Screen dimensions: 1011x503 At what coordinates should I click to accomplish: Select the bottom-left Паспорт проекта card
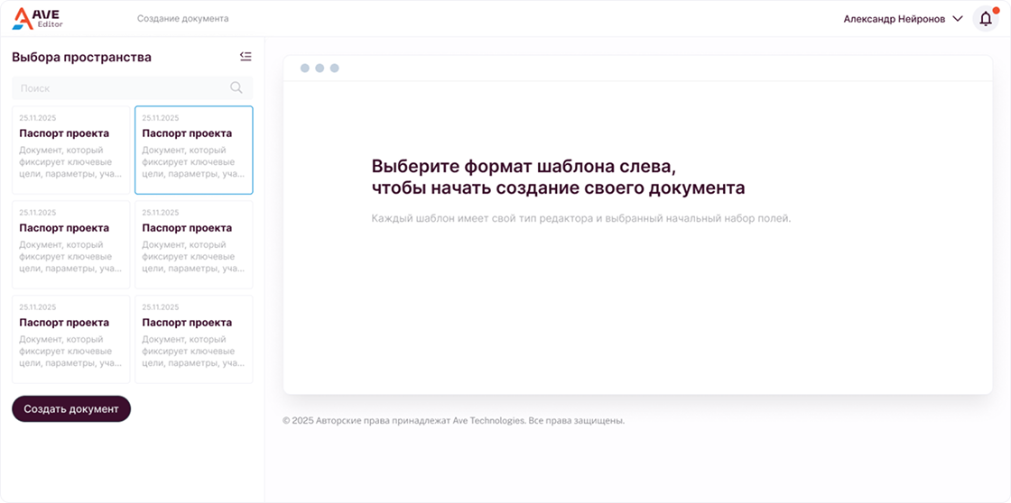[x=70, y=339]
